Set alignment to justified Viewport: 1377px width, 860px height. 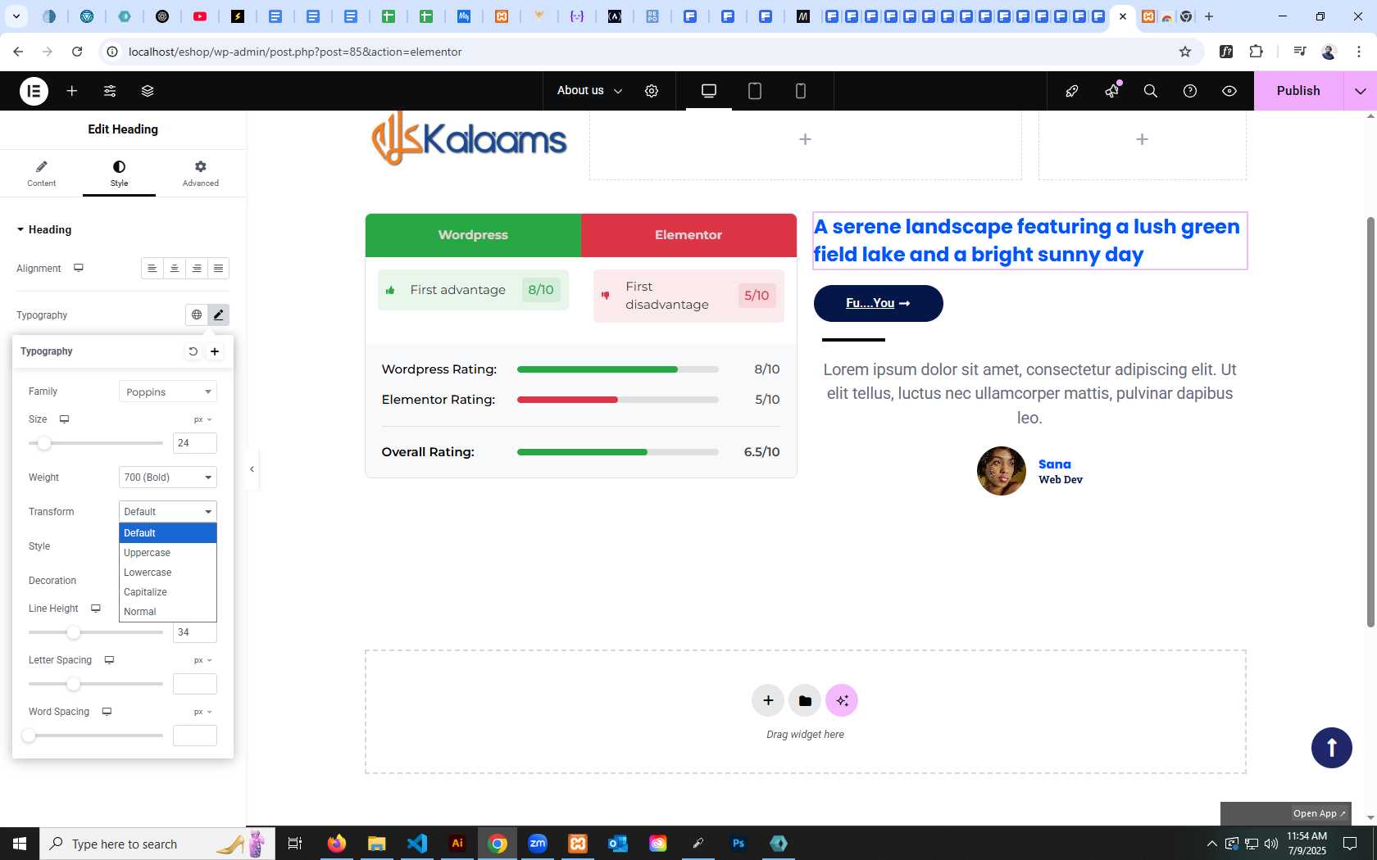219,269
